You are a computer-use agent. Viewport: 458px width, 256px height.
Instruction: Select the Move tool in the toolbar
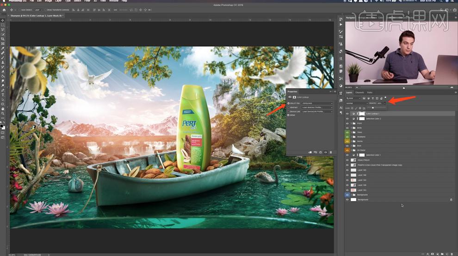tap(3, 20)
